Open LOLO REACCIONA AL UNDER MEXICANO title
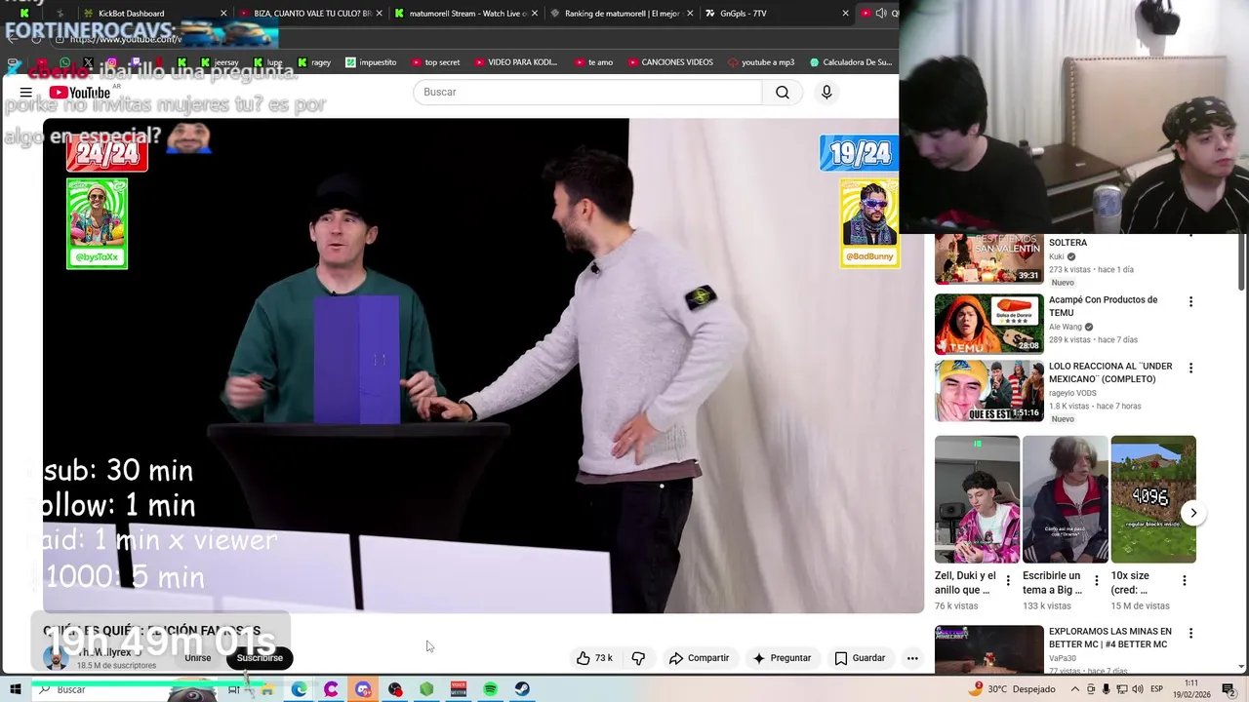 (1110, 372)
